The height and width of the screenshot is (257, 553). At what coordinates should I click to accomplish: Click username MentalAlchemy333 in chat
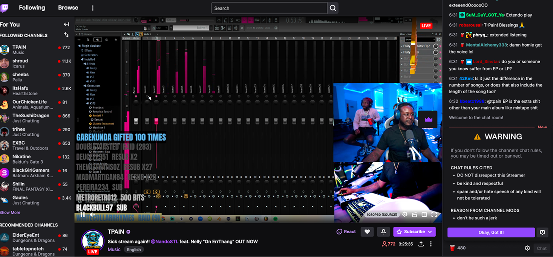click(x=486, y=45)
